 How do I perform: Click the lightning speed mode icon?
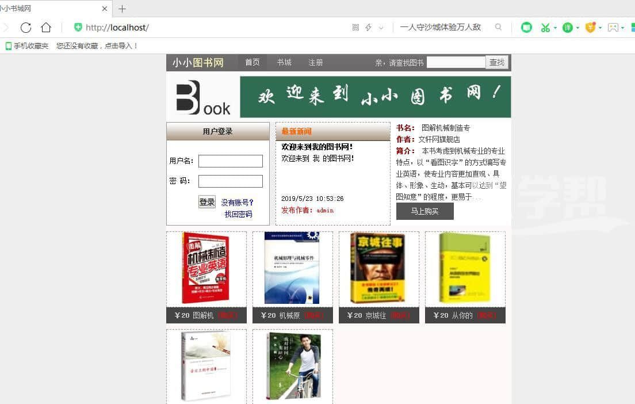[x=368, y=28]
